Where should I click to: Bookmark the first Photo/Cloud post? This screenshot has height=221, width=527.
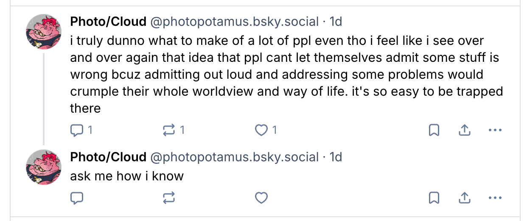434,130
